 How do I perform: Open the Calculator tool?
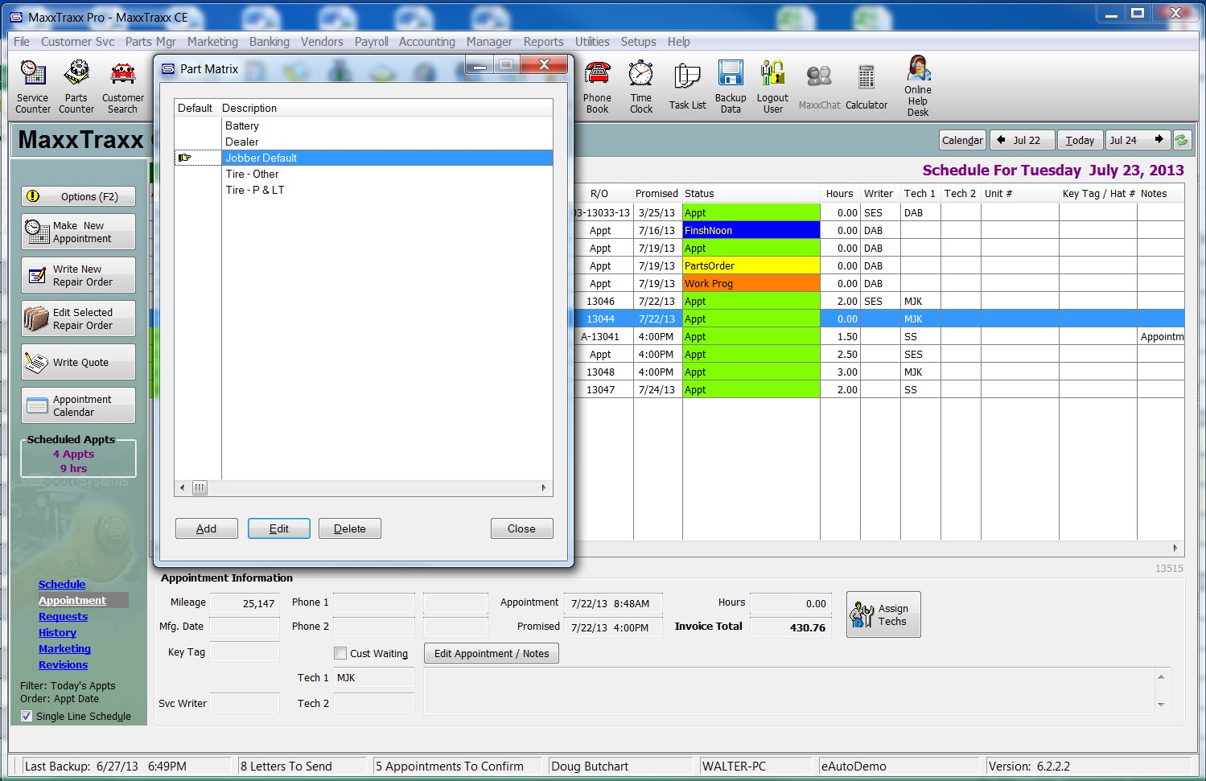coord(866,87)
